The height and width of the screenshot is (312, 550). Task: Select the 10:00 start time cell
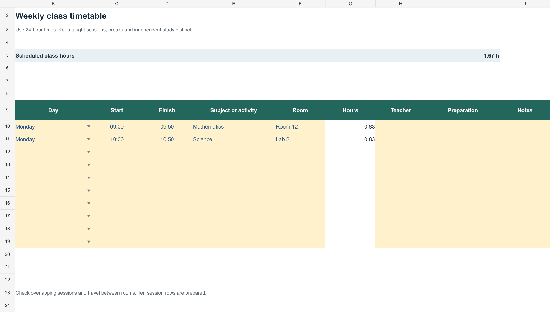[x=117, y=139]
